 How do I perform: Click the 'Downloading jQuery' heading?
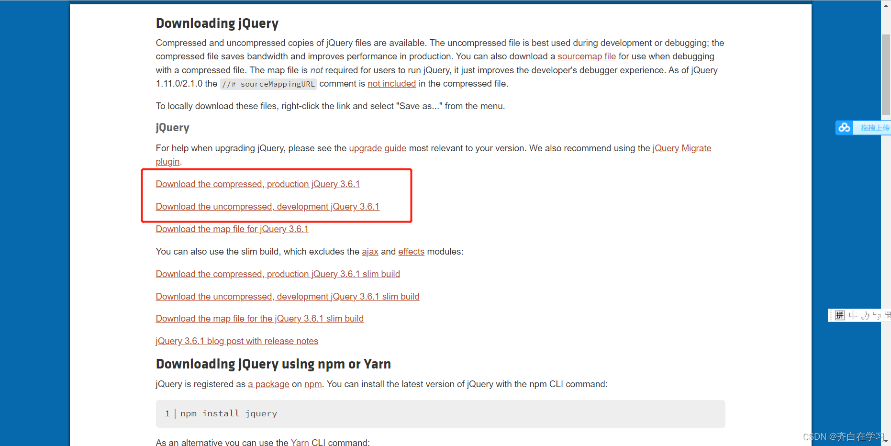(217, 23)
